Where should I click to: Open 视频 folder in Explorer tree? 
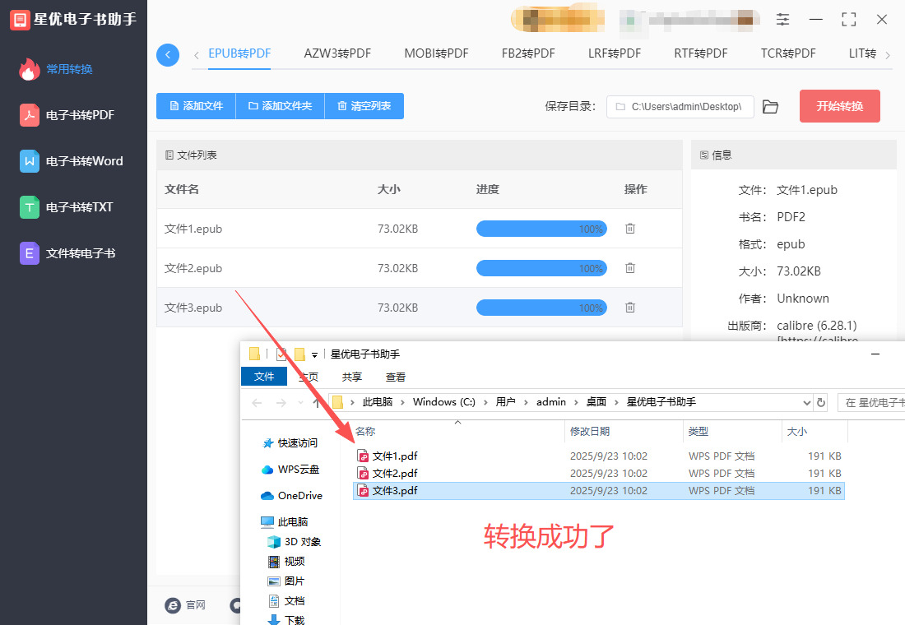point(286,561)
